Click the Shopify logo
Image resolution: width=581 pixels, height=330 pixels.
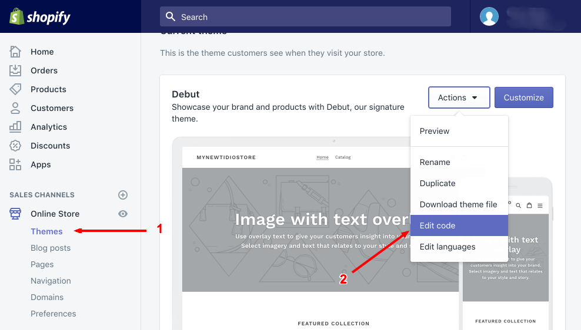39,17
